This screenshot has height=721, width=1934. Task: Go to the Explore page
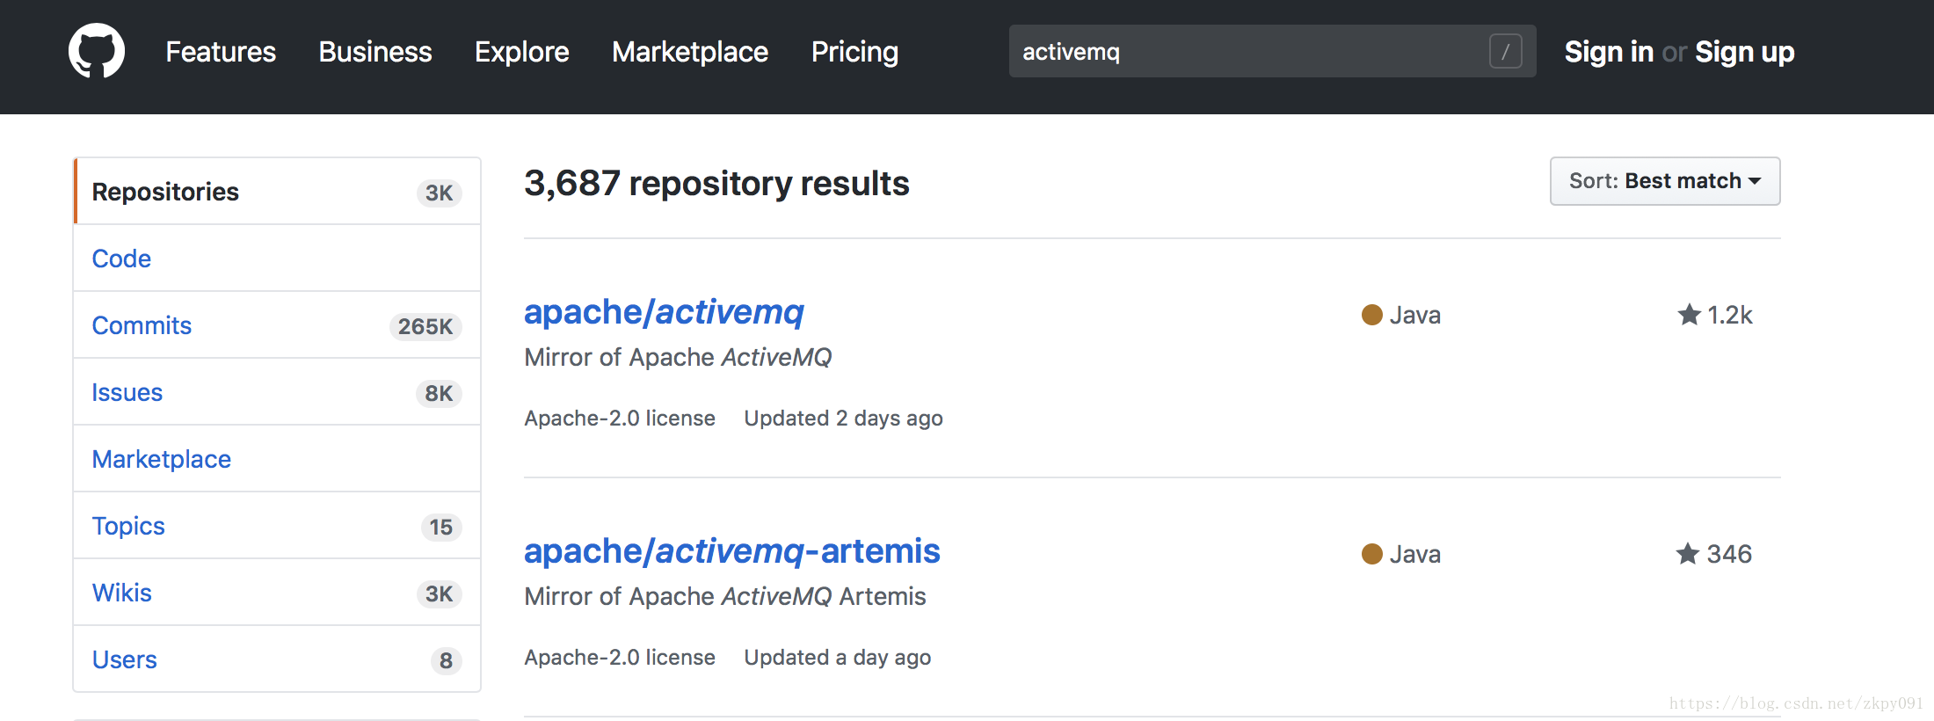pos(522,52)
